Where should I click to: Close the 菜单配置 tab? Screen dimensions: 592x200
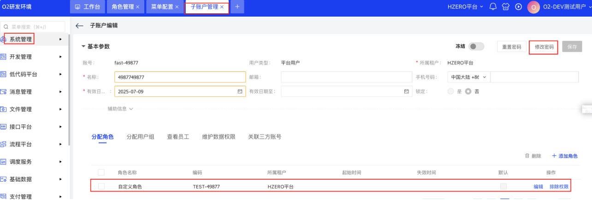tap(177, 7)
